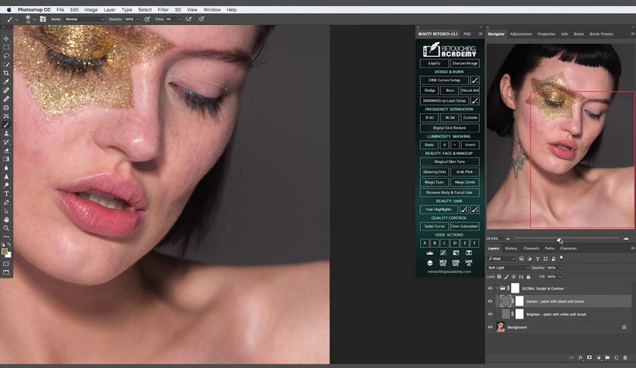Switch to the Channels tab
This screenshot has height=368, width=636.
tap(531, 248)
